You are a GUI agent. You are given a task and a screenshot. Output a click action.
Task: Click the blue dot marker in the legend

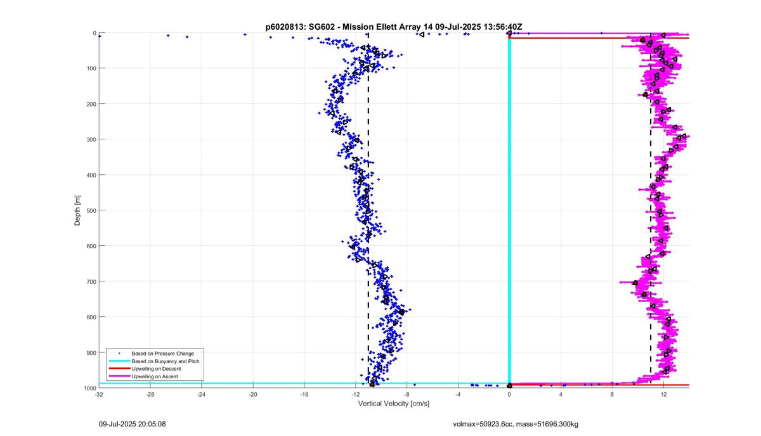119,353
